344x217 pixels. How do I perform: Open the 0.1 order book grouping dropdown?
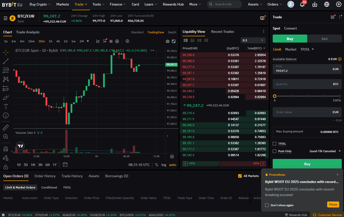[253, 40]
